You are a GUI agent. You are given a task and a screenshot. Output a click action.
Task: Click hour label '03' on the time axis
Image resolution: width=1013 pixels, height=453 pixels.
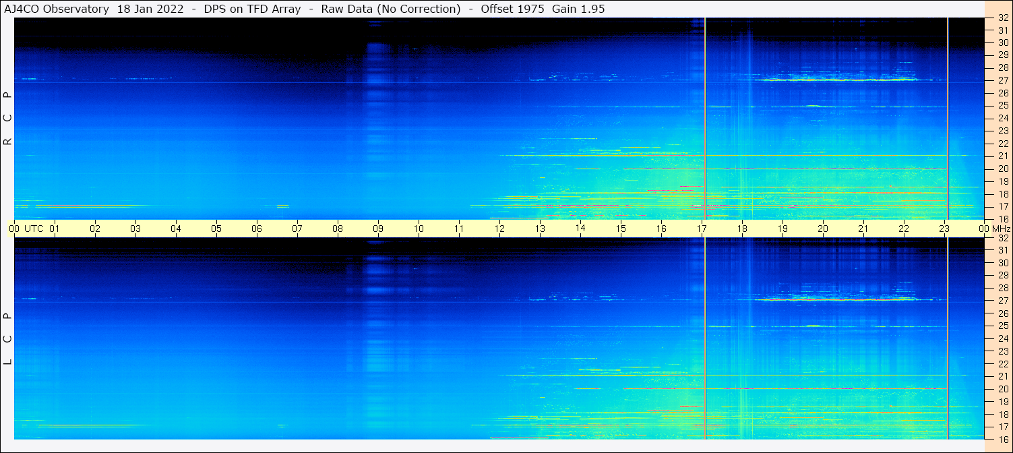(x=135, y=229)
